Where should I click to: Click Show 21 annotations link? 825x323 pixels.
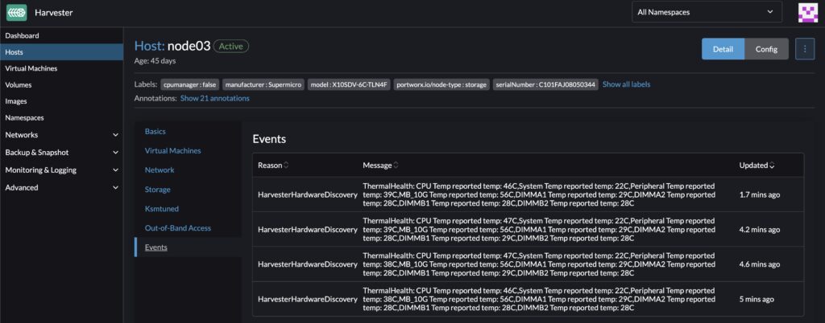[214, 98]
